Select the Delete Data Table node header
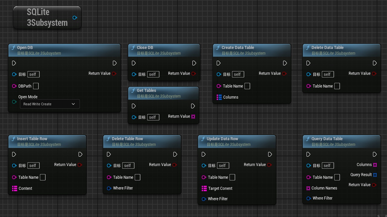This screenshot has height=217, width=387. coord(342,50)
